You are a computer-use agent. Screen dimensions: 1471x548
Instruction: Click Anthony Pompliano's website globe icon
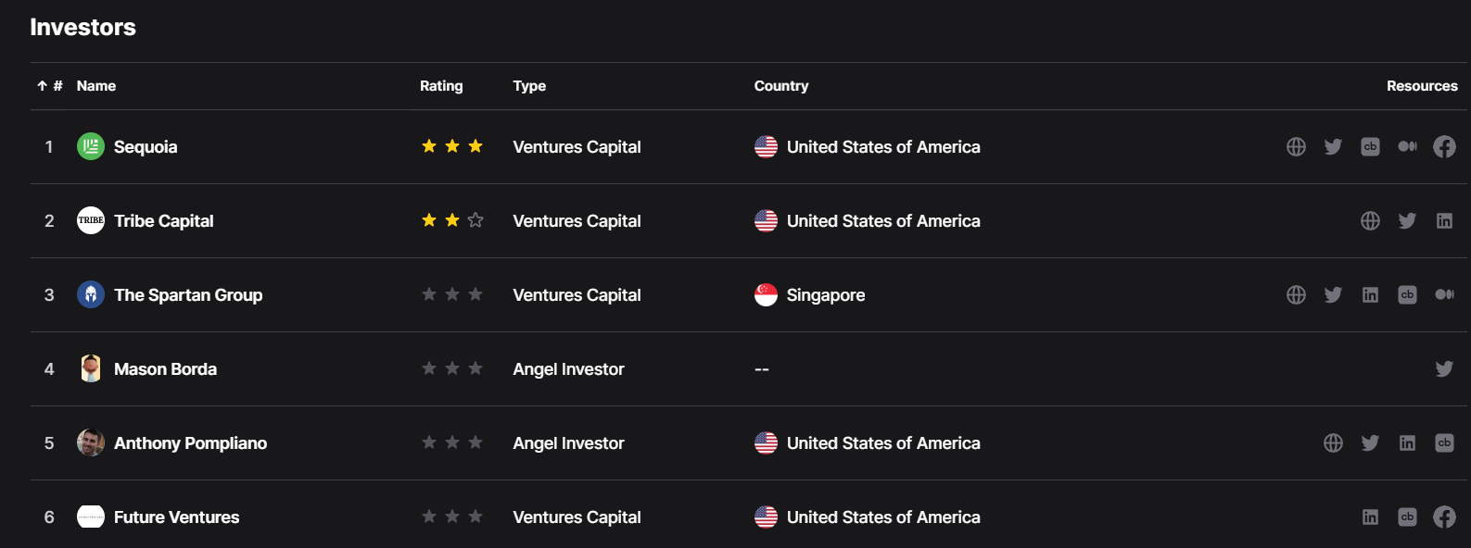click(1333, 443)
